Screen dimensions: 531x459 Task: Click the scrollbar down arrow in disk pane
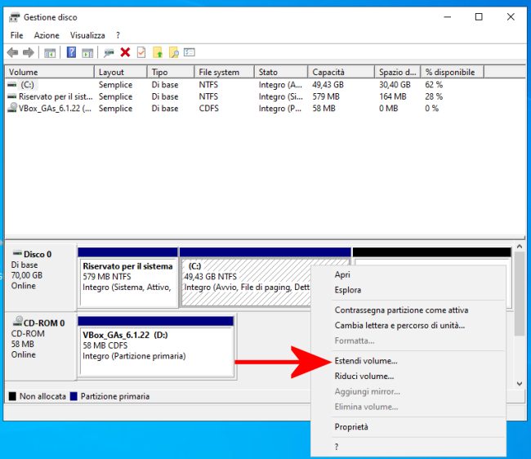[x=520, y=383]
